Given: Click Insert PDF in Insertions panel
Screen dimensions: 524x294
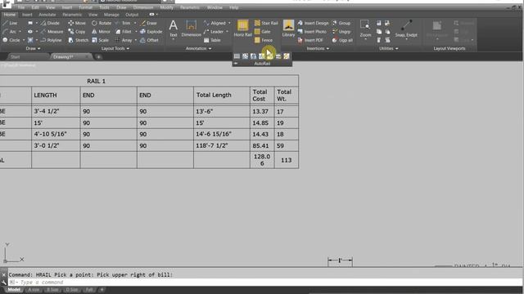Looking at the screenshot, I should coord(310,40).
